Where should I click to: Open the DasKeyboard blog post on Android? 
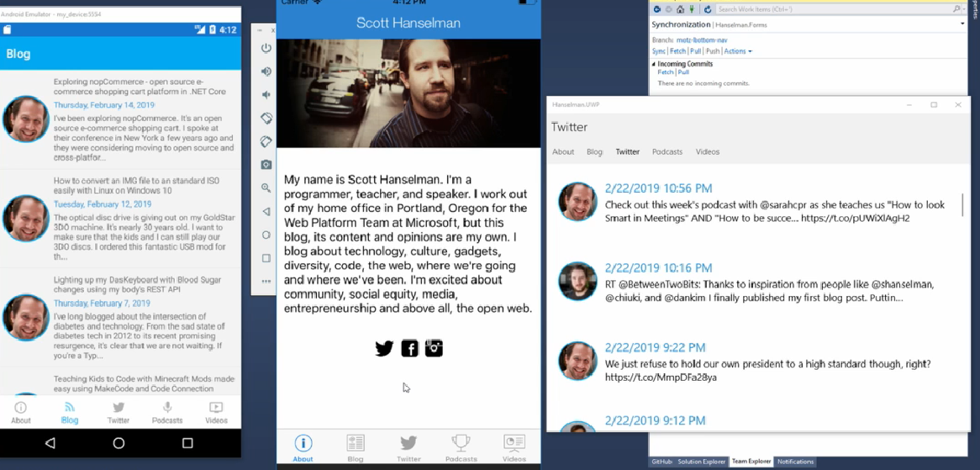[120, 318]
